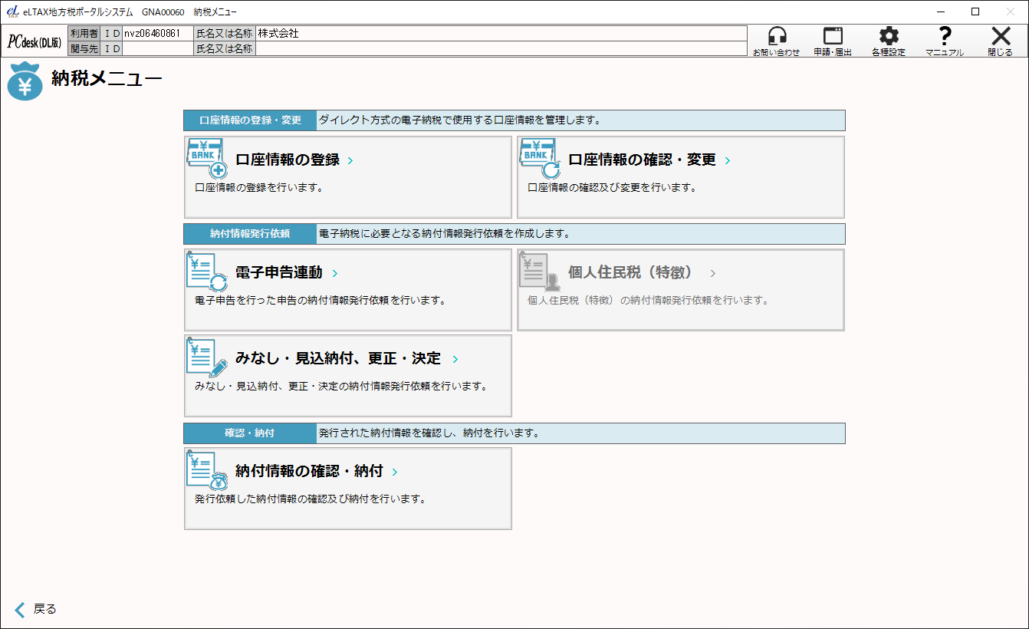
Task: Minimize the eLTAX window
Action: [941, 12]
